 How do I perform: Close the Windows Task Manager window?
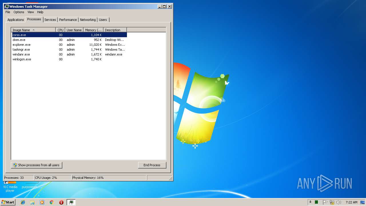(x=170, y=6)
